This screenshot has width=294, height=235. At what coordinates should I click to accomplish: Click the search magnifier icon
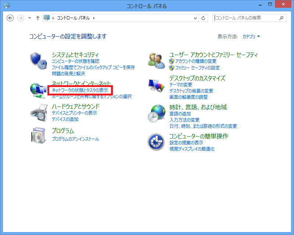(x=282, y=18)
